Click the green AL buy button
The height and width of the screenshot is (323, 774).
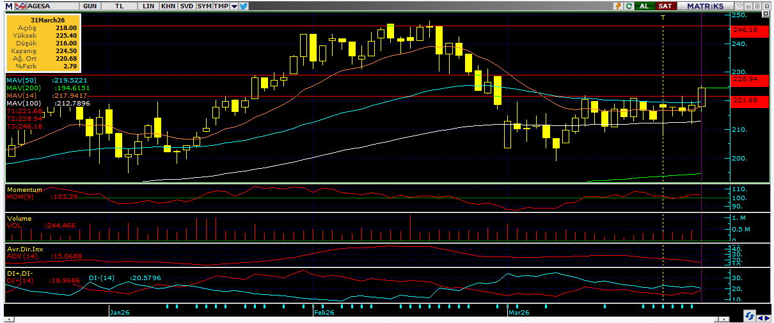(x=644, y=6)
